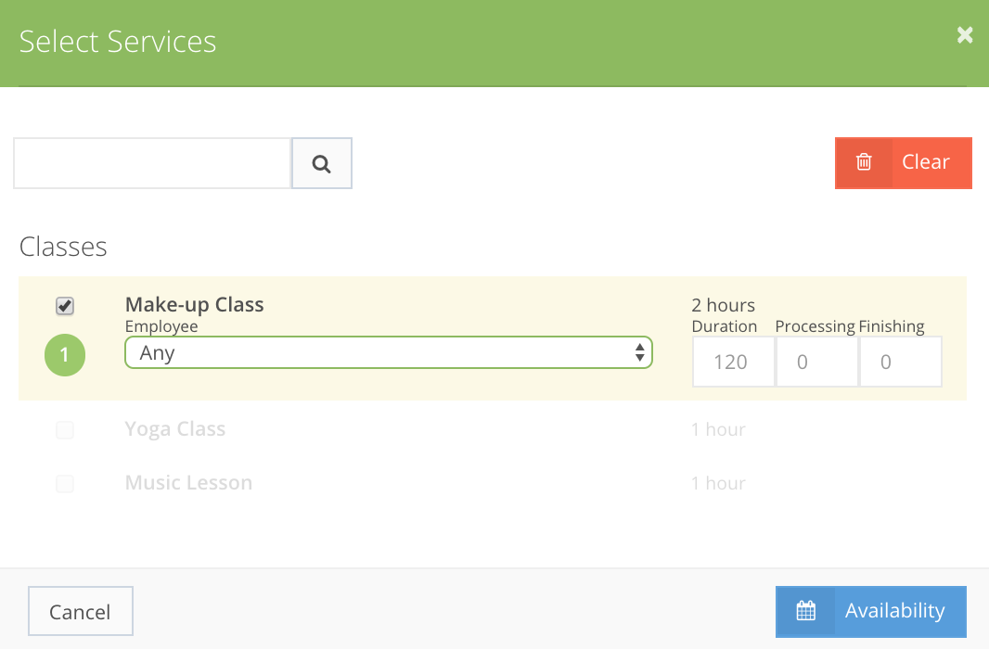
Task: Close the Select Services dialog
Action: pos(964,35)
